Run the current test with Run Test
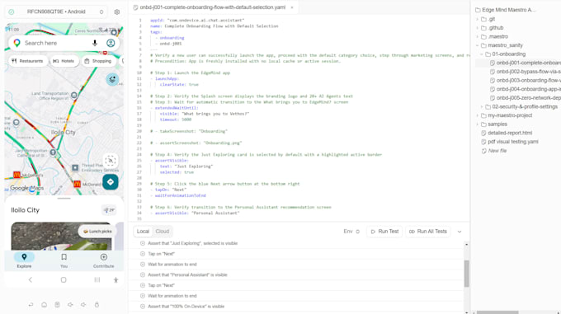 click(384, 232)
